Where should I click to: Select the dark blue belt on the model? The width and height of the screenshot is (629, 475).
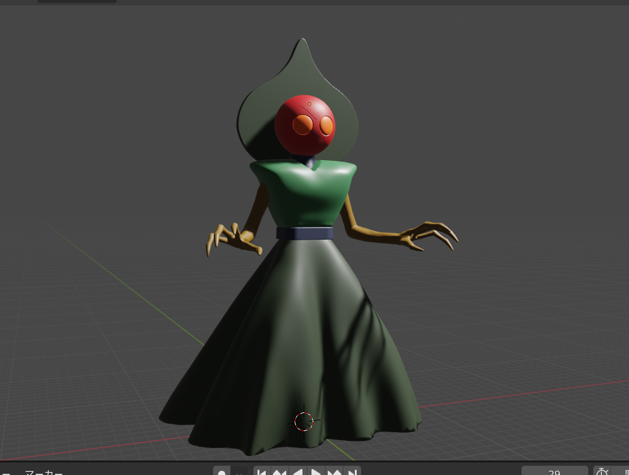[x=304, y=233]
